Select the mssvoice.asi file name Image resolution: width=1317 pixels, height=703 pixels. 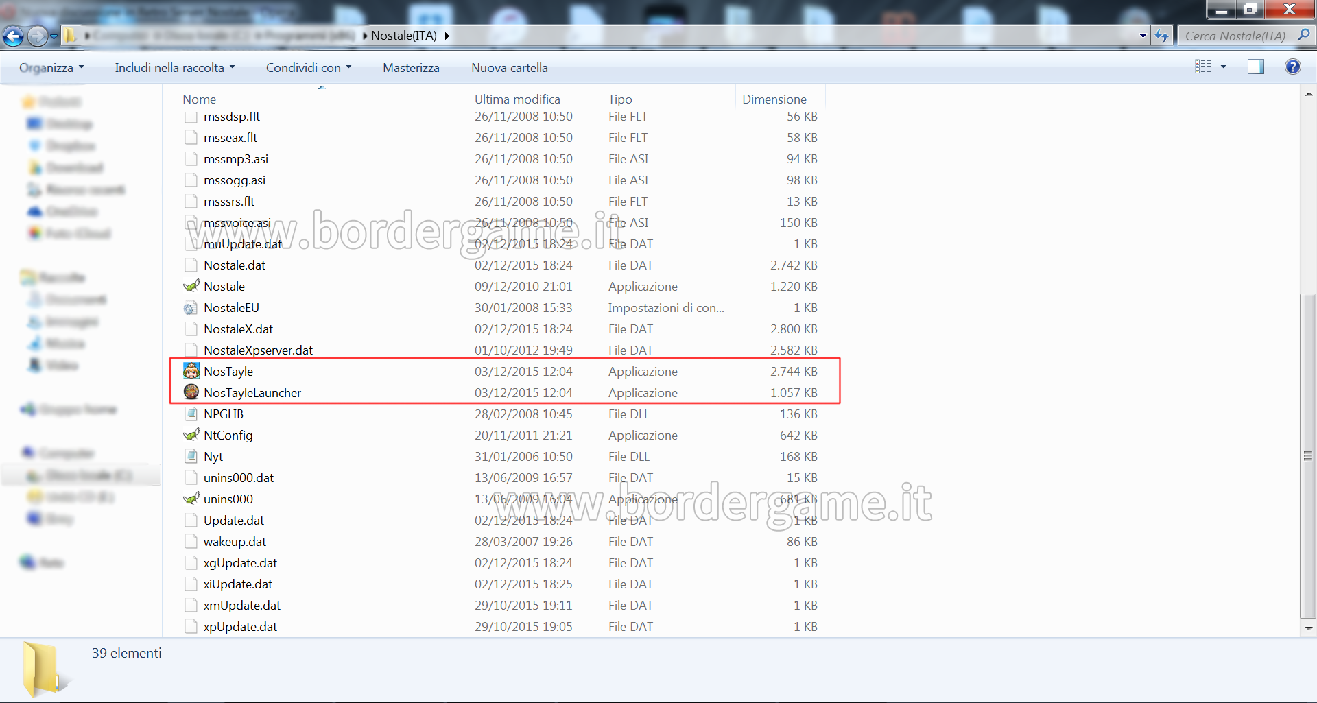click(x=237, y=222)
